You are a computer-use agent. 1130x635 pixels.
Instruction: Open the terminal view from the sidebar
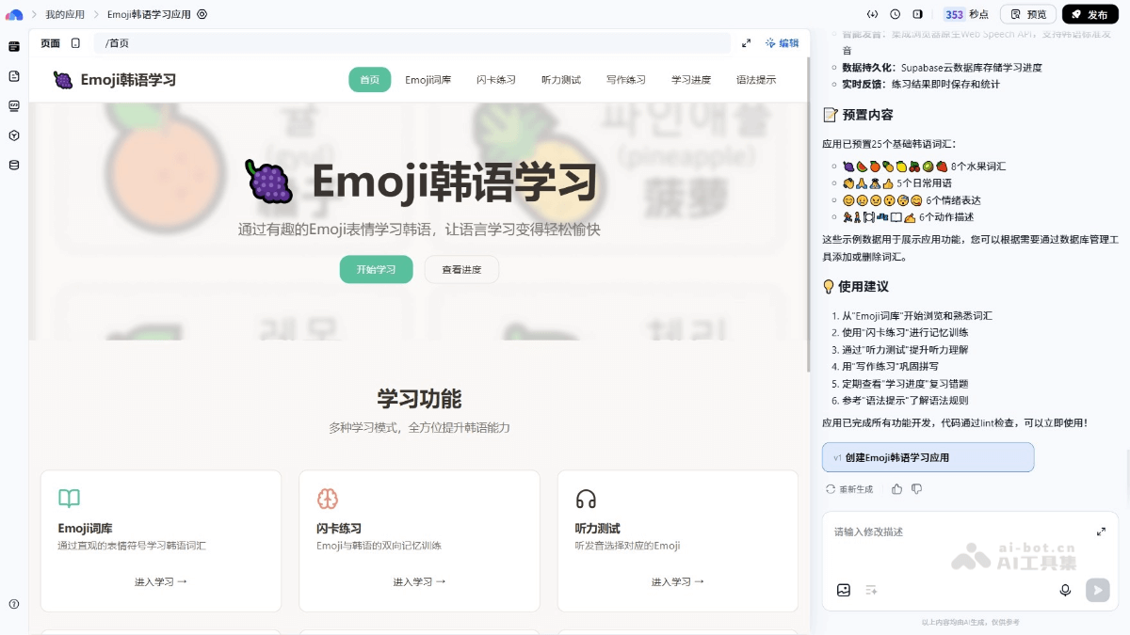pyautogui.click(x=13, y=105)
